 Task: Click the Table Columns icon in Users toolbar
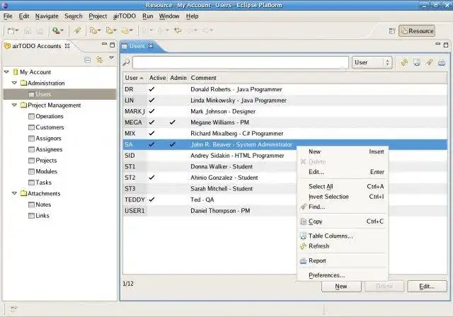click(x=417, y=62)
